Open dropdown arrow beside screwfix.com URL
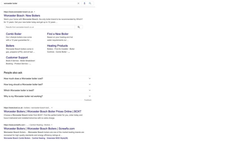 (x=52, y=125)
